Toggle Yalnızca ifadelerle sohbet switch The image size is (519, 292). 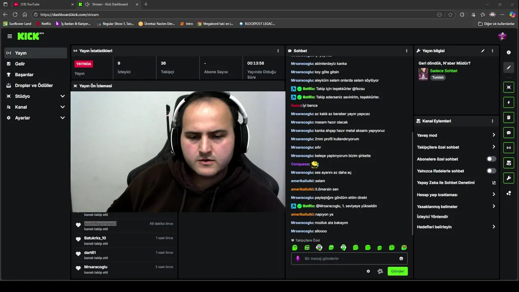[x=491, y=171]
